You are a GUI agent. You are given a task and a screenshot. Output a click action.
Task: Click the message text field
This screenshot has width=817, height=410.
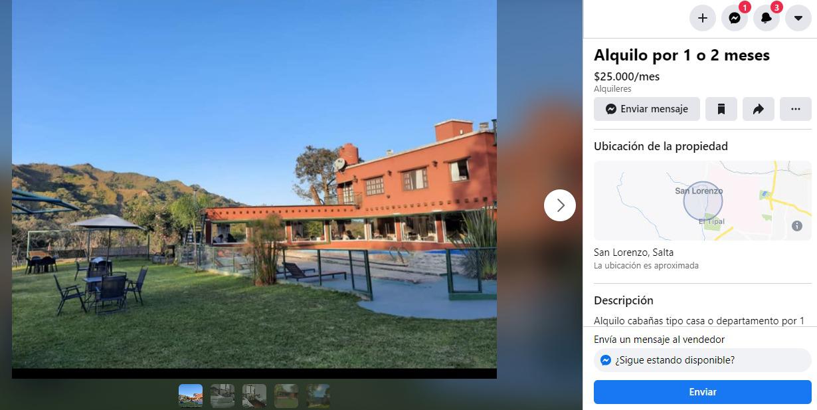pyautogui.click(x=703, y=360)
